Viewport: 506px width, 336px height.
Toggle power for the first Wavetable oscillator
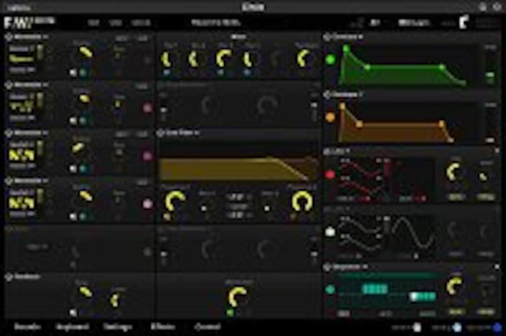[x=9, y=37]
